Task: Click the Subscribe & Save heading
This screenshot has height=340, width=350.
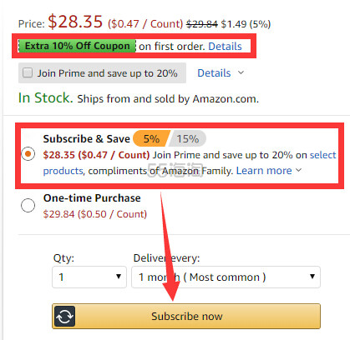Action: pyautogui.click(x=87, y=138)
